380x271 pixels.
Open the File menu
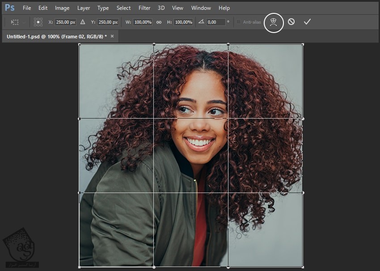click(27, 8)
